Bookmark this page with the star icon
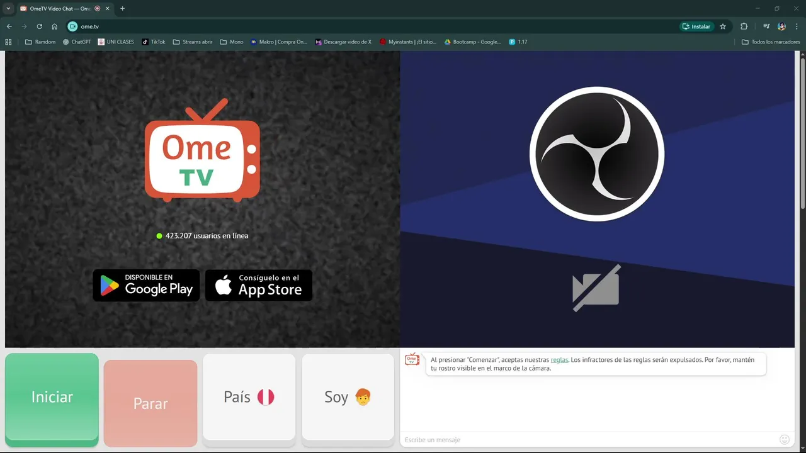This screenshot has height=453, width=806. pos(723,26)
